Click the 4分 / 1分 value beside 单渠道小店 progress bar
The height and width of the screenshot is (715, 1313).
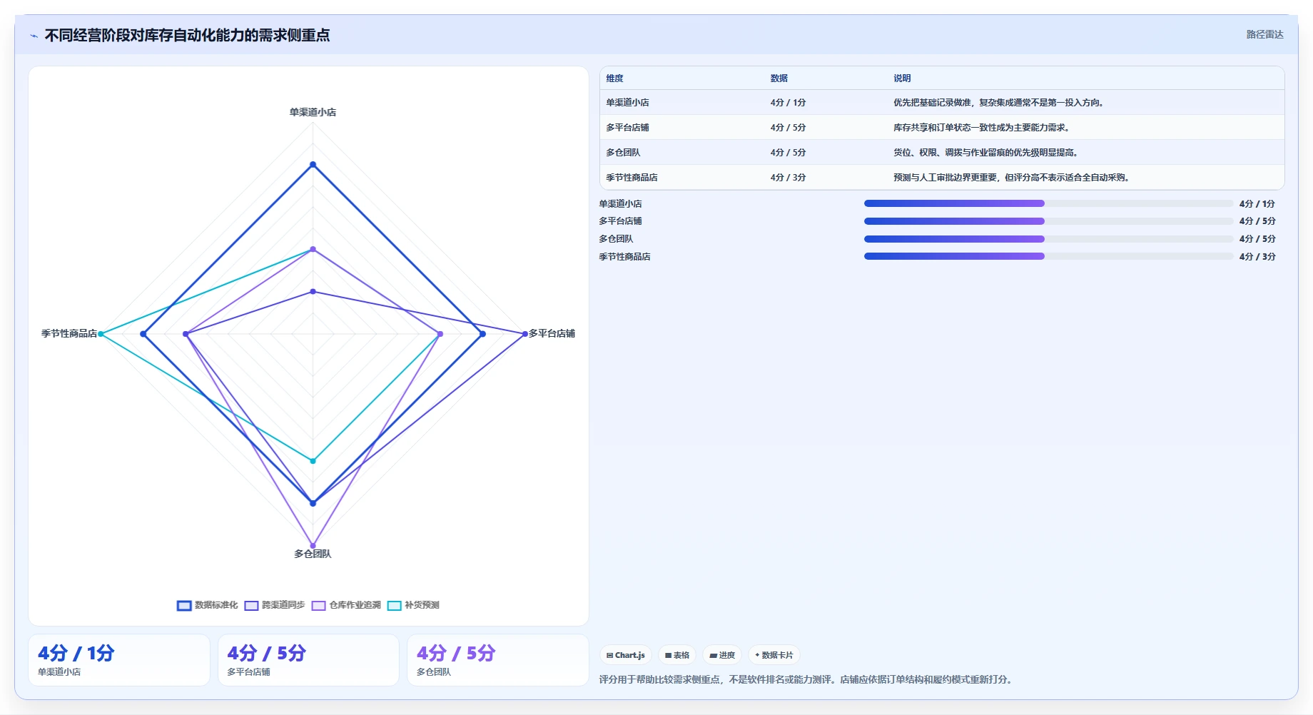tap(1257, 204)
